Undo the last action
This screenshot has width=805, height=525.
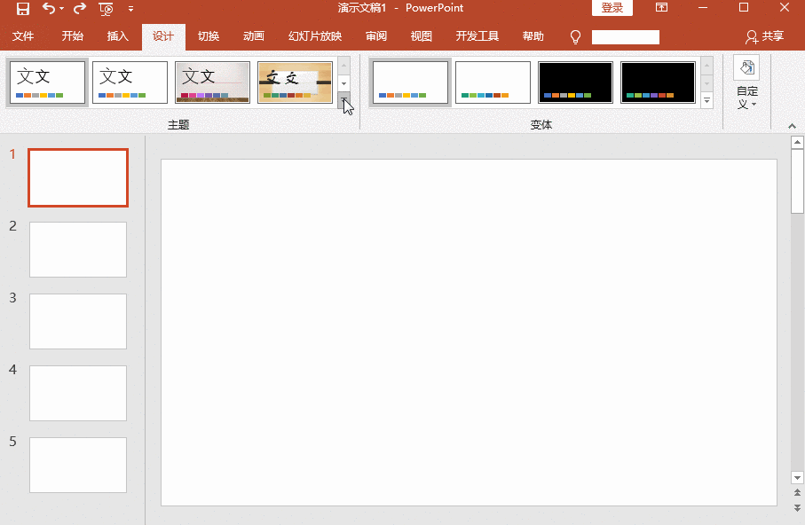click(x=49, y=9)
